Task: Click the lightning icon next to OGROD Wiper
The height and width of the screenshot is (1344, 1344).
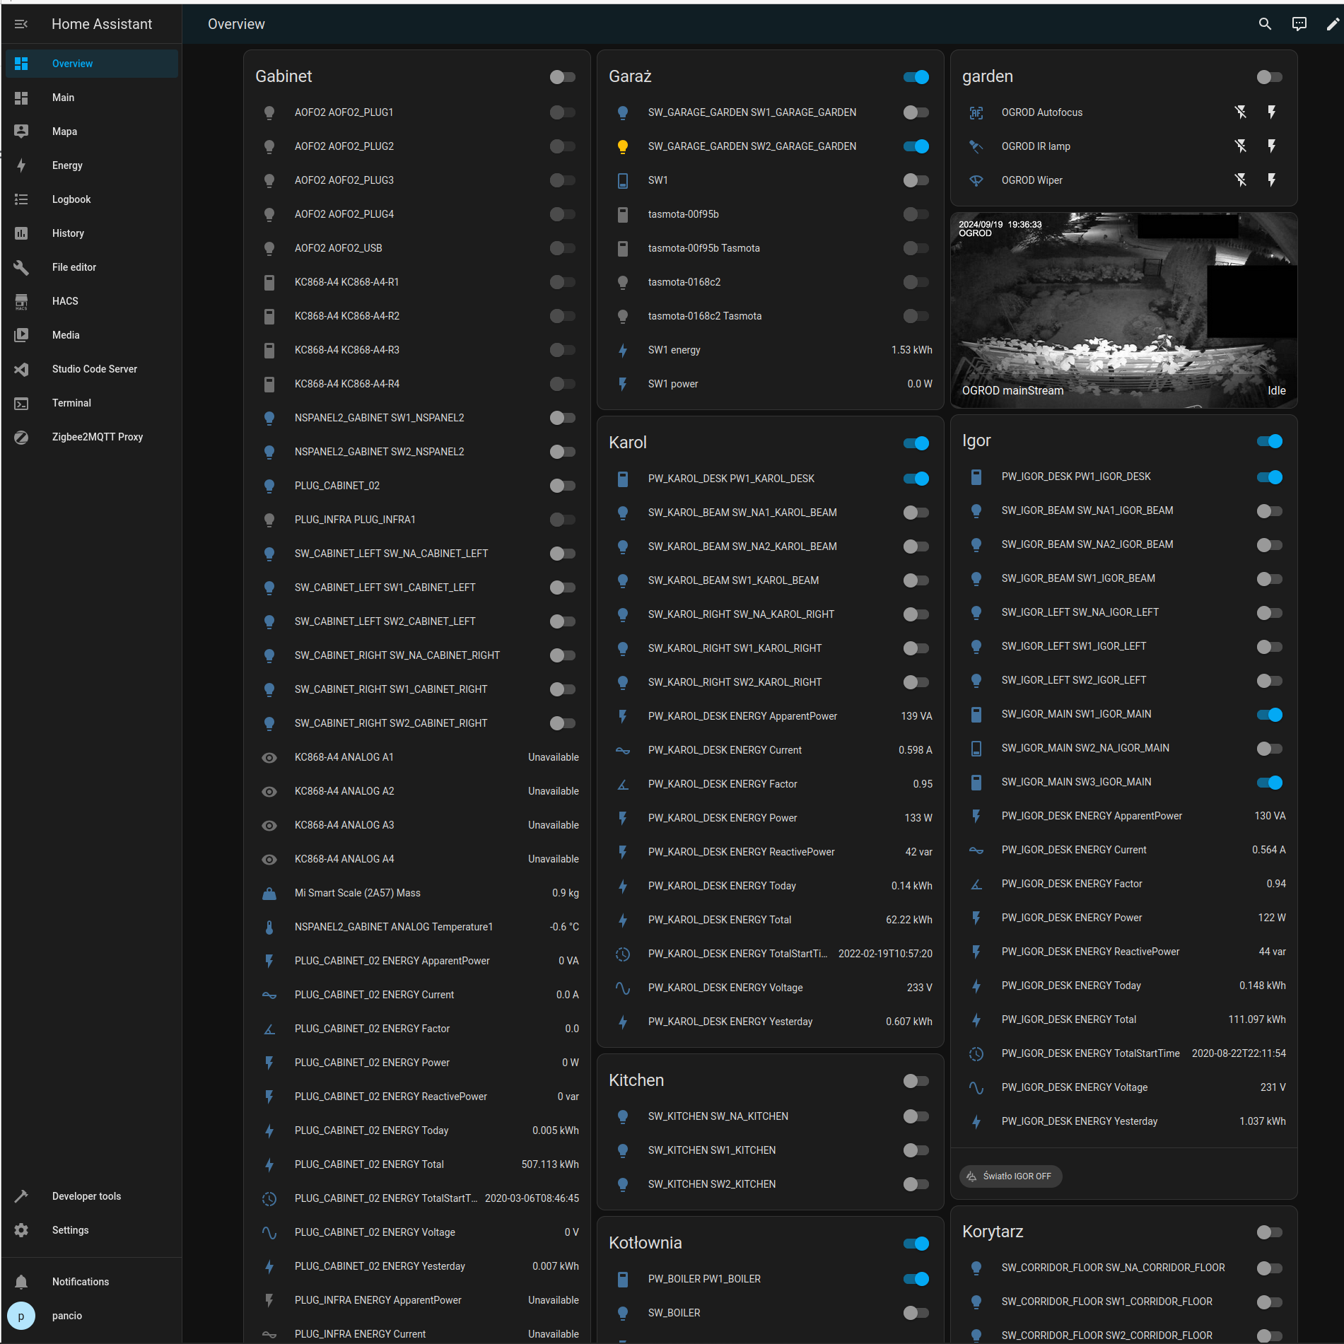Action: 1272,180
